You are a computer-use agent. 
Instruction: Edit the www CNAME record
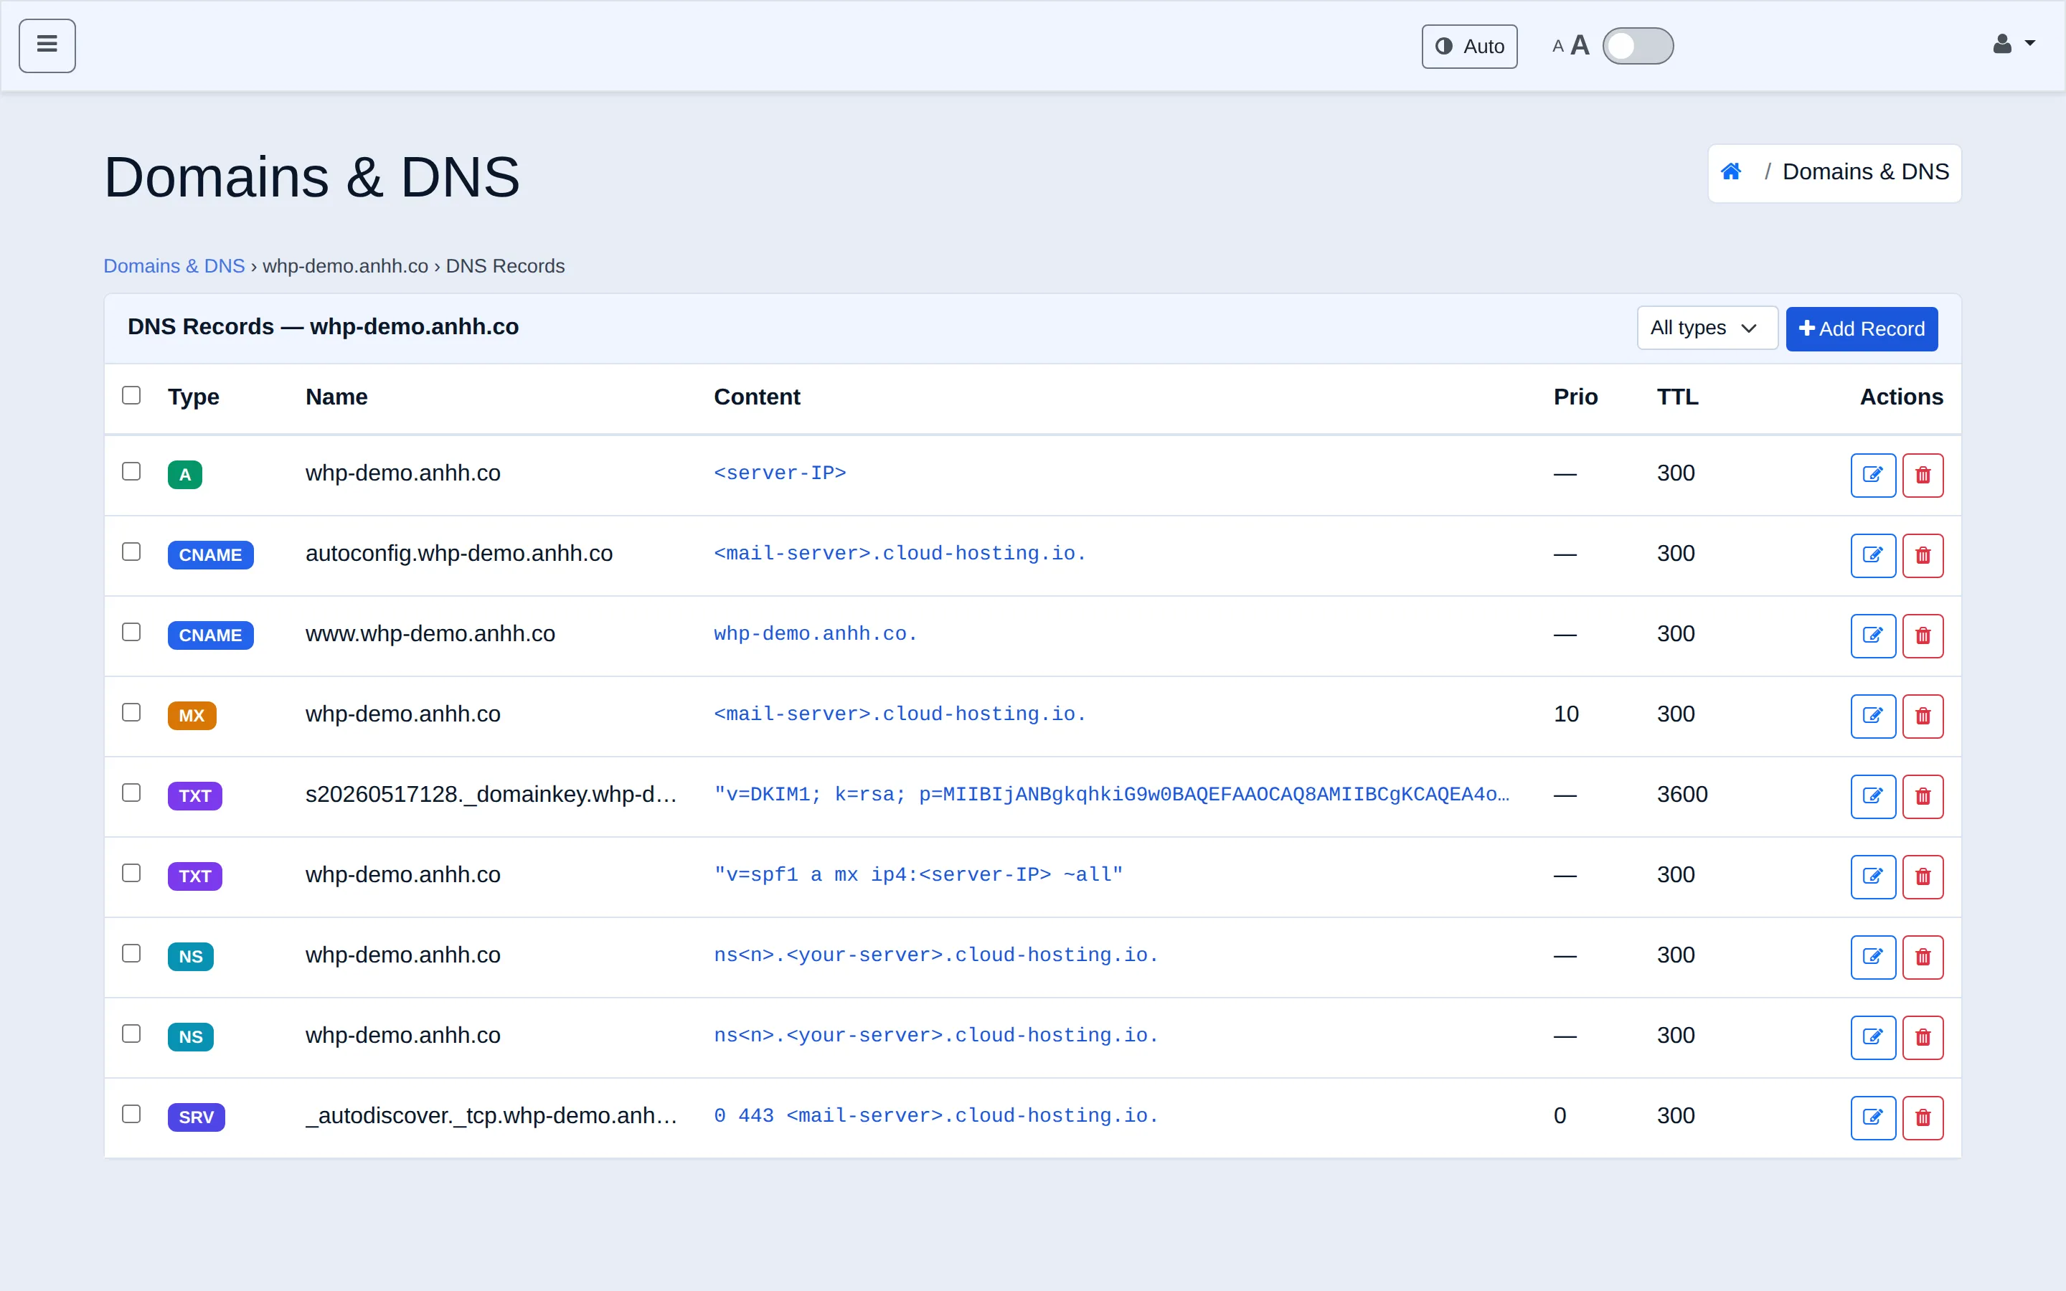point(1873,635)
